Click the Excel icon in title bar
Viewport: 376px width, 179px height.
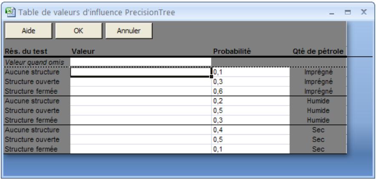10,12
